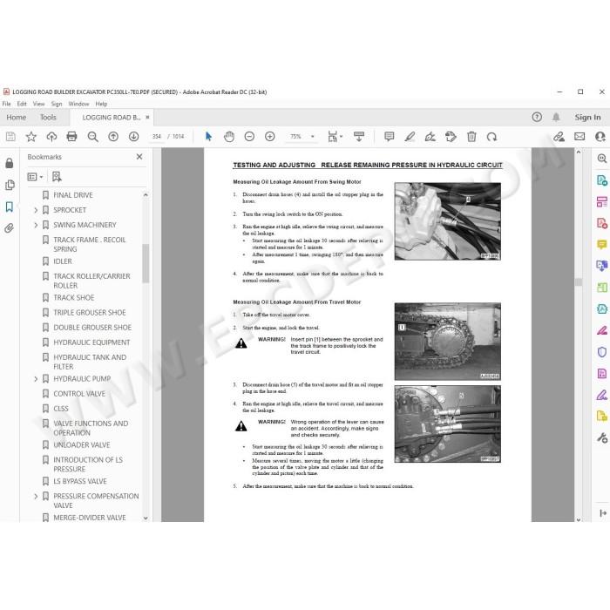Open the bookmarks options dropdown menu
610x610 pixels.
coord(35,177)
